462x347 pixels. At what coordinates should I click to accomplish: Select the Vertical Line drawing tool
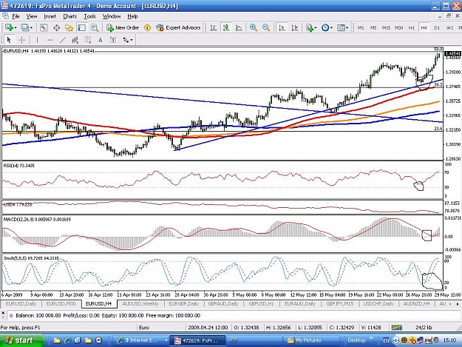37,40
